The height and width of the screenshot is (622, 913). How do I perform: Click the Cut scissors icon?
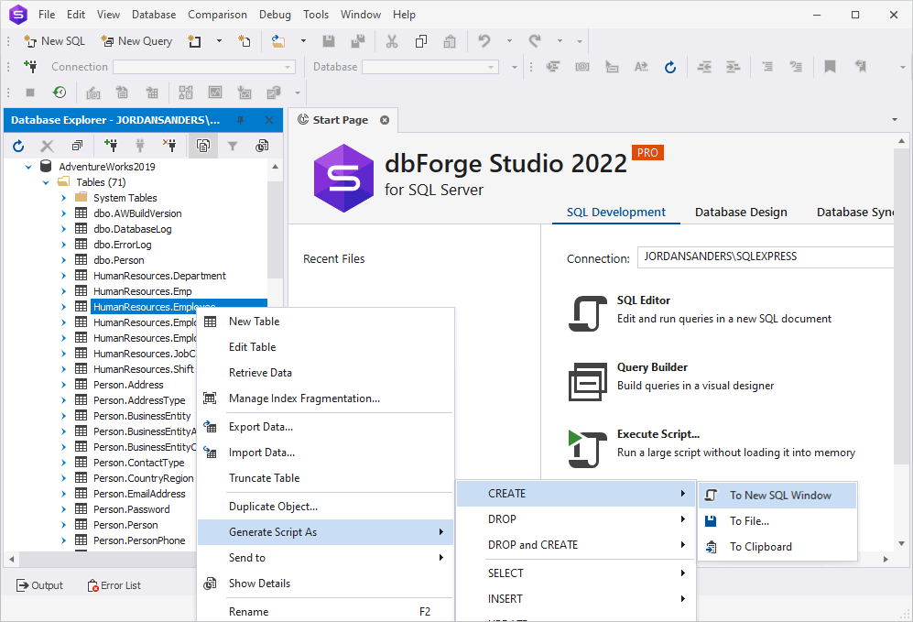392,41
